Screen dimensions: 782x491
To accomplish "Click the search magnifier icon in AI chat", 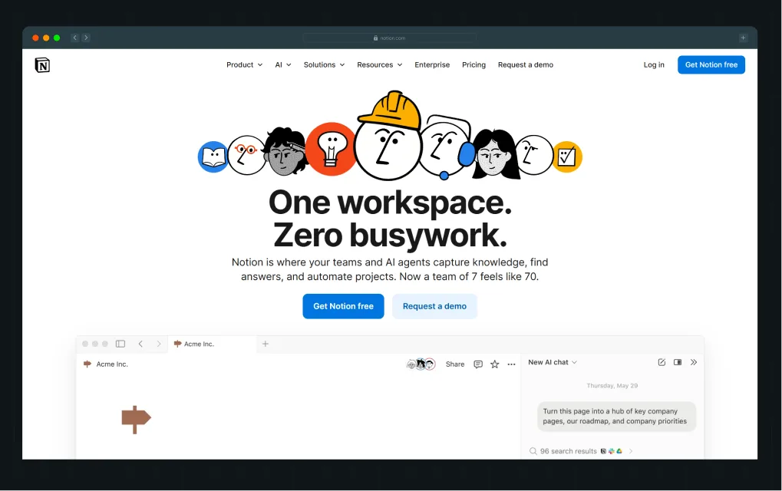I will (533, 451).
